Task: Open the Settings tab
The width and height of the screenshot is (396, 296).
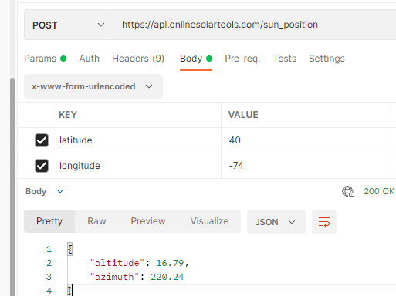Action: coord(327,59)
